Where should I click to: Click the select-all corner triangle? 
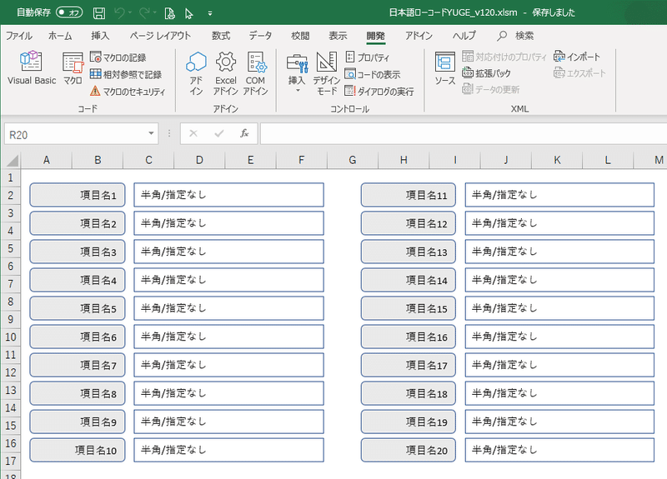[x=12, y=160]
